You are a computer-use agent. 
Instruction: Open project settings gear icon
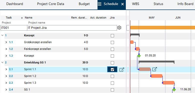coord(119,28)
